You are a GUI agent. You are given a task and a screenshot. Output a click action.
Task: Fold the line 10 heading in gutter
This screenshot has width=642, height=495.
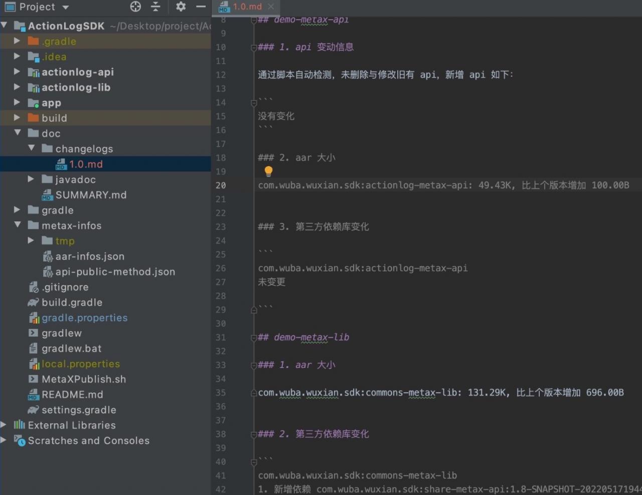tap(254, 48)
